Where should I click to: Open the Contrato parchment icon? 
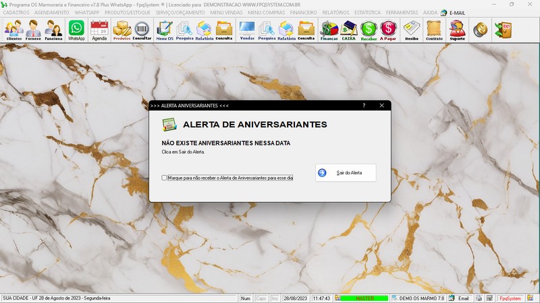[x=434, y=30]
